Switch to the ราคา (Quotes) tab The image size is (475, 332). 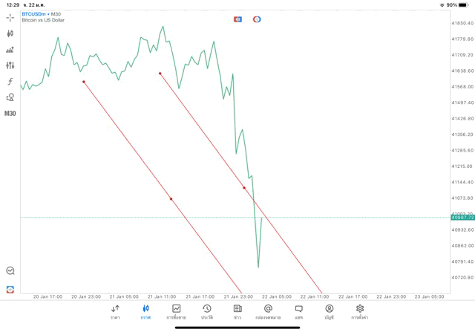point(115,311)
